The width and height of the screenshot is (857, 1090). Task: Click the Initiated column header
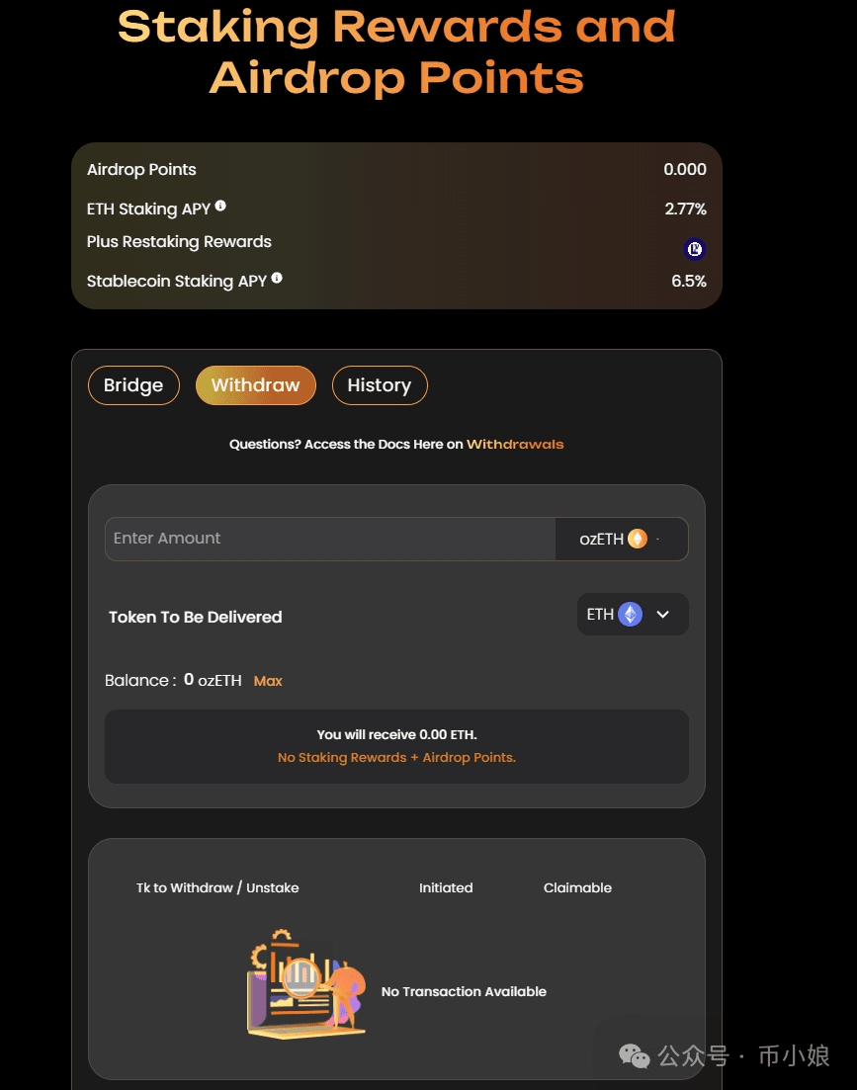[446, 887]
